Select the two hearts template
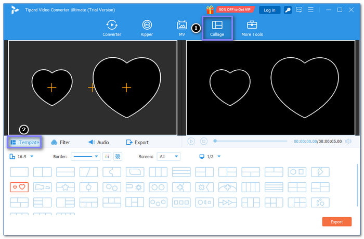Viewport: 364px width, 239px height. point(19,187)
